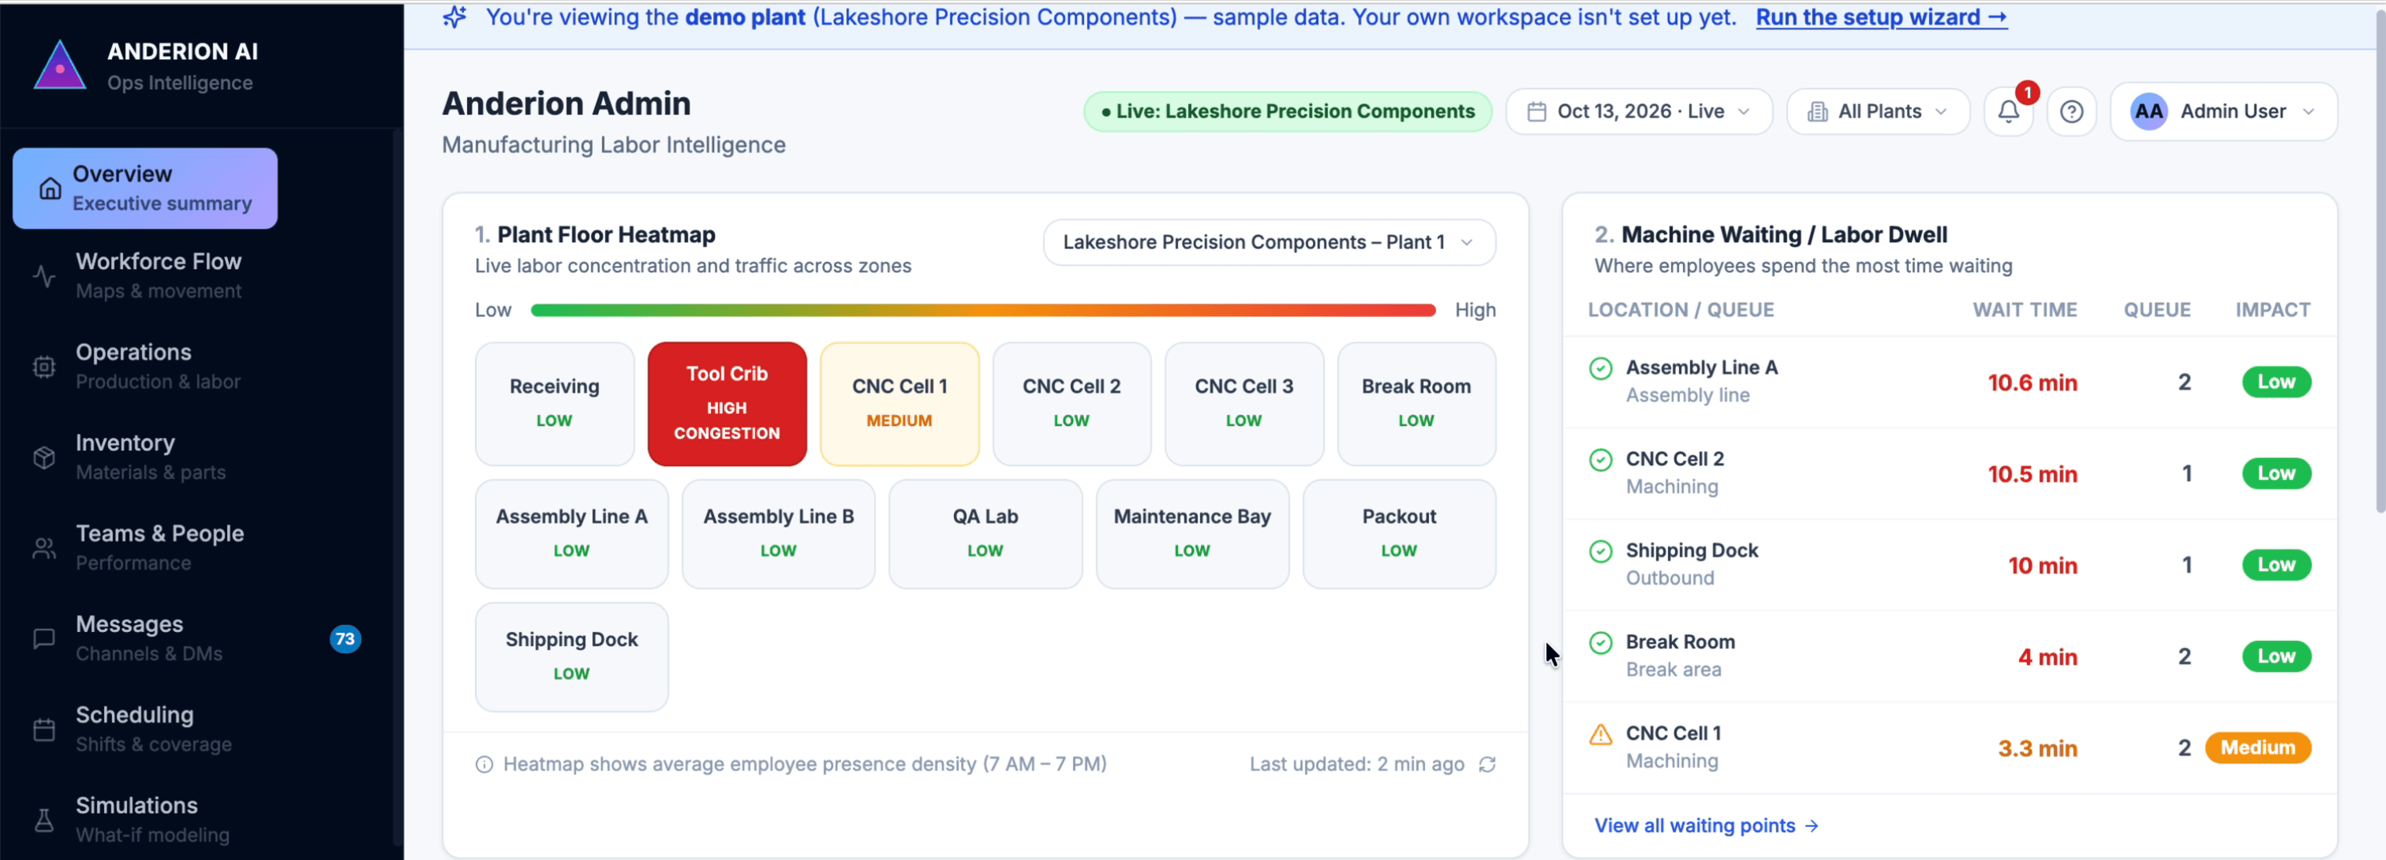Screen dimensions: 2386x860
Task: Select the Shipping Dock zone tile in the heatmap
Action: tap(571, 657)
